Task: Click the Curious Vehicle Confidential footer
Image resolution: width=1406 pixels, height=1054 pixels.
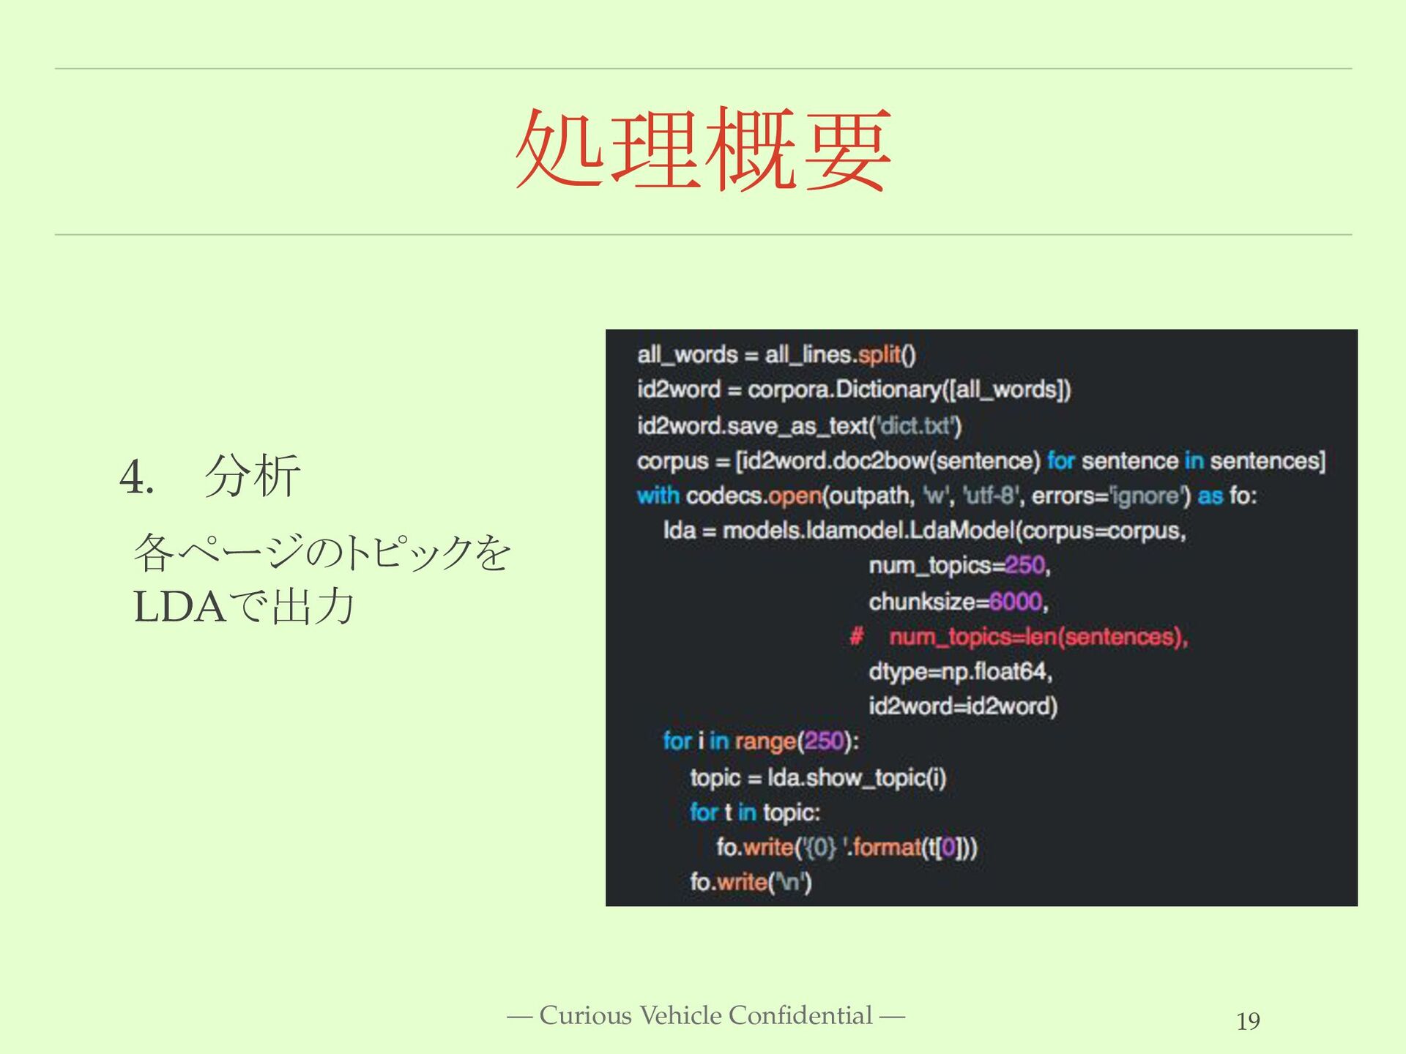Action: tap(706, 1016)
